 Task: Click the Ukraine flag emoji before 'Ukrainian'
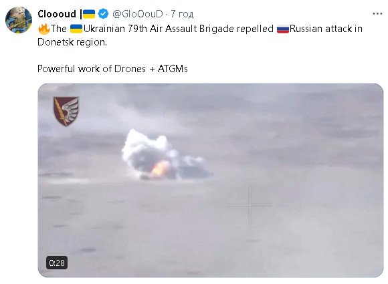[x=76, y=29]
